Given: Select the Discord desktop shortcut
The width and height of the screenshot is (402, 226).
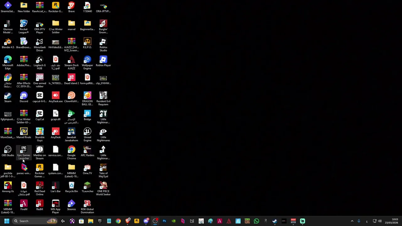Looking at the screenshot, I should (24, 97).
